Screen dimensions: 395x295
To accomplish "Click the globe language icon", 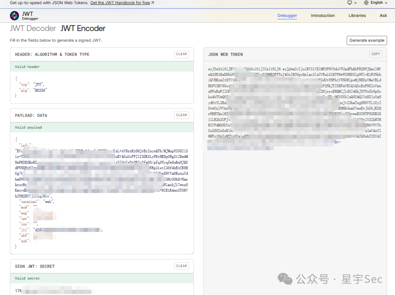I will coord(366,3).
